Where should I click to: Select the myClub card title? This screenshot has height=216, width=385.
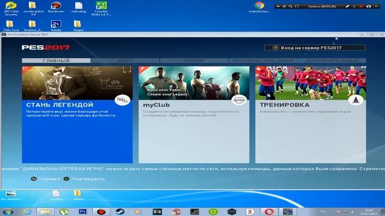(156, 105)
